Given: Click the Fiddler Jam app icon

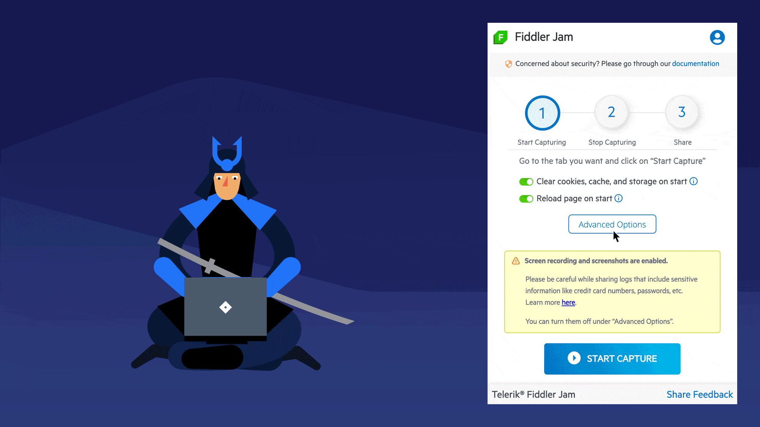Looking at the screenshot, I should (x=500, y=37).
